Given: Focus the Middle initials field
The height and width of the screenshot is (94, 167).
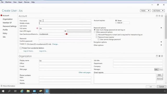Looking at the screenshot, I should (65, 23).
